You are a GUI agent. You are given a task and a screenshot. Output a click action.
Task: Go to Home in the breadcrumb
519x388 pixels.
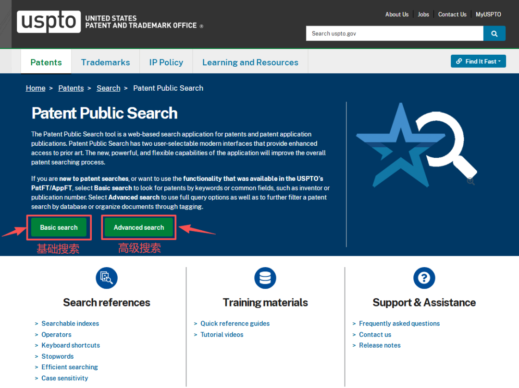[x=36, y=88]
